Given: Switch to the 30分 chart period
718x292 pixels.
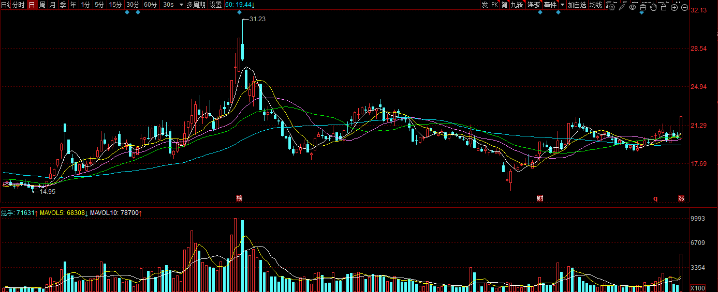Looking at the screenshot, I should (x=133, y=5).
